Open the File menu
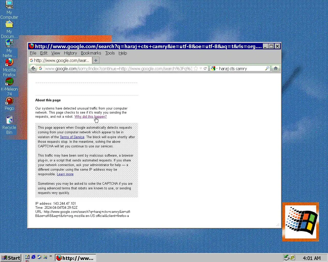The height and width of the screenshot is (262, 328). 33,53
